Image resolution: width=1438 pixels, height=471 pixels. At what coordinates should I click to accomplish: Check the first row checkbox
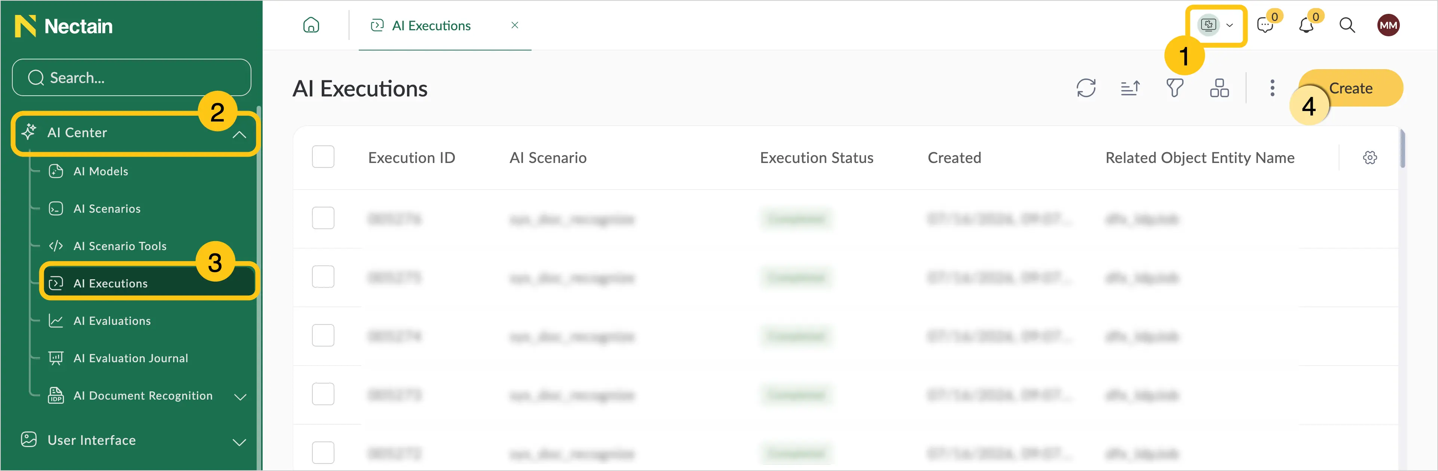(323, 218)
